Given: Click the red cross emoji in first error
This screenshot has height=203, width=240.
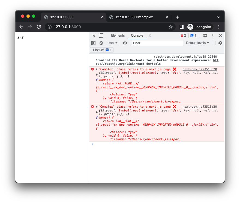Looking at the screenshot, I should (175, 69).
